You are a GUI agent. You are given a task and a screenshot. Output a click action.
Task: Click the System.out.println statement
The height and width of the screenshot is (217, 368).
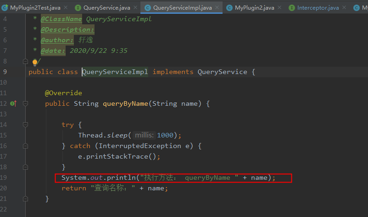[168, 177]
